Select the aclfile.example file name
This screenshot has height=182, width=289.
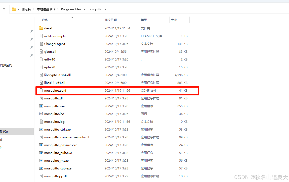pyautogui.click(x=55, y=36)
